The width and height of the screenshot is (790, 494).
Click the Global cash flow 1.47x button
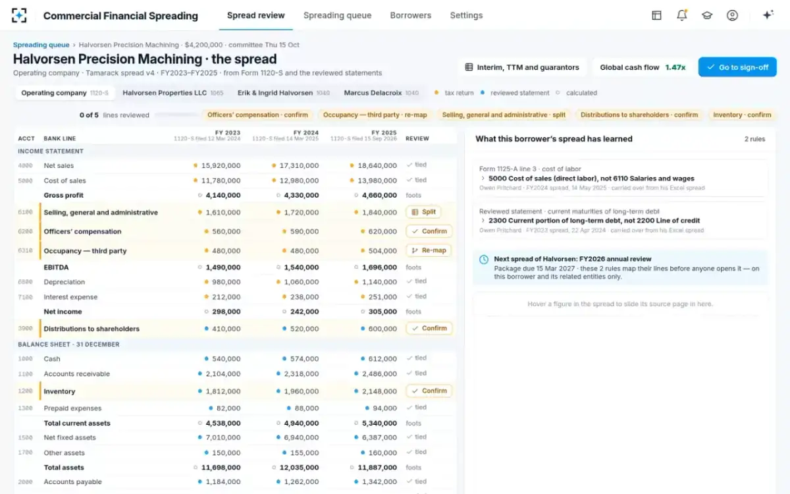642,67
